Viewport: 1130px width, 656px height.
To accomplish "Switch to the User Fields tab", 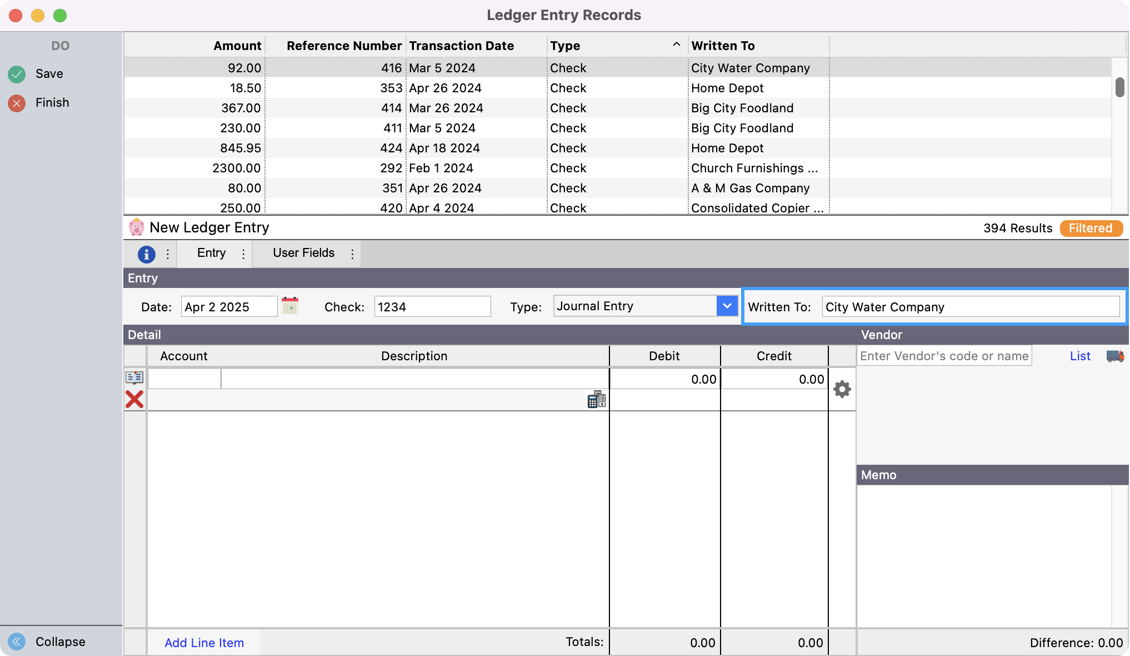I will [x=303, y=253].
